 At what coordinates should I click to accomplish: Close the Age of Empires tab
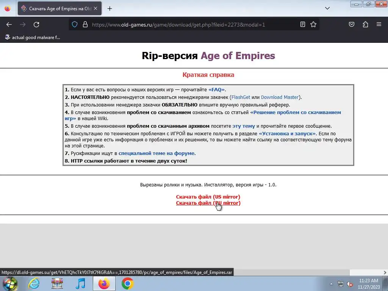(x=95, y=8)
